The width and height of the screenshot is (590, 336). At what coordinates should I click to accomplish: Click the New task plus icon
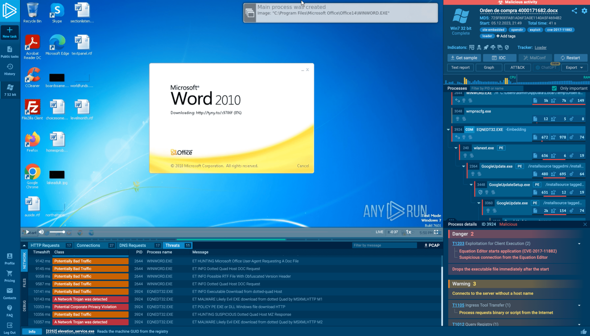pyautogui.click(x=10, y=30)
